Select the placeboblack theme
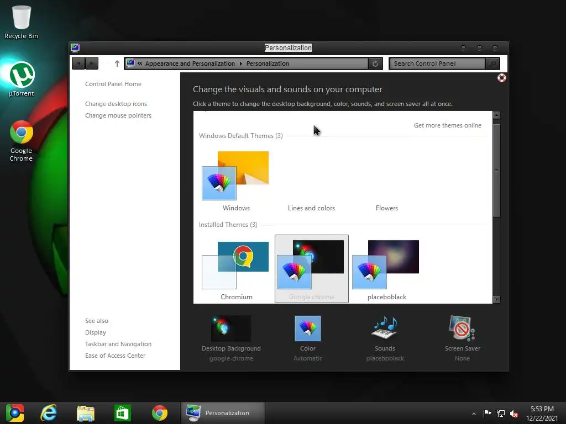566x424 pixels. (386, 269)
